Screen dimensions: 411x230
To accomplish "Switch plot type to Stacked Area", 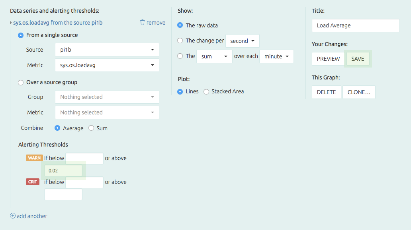I will click(206, 92).
